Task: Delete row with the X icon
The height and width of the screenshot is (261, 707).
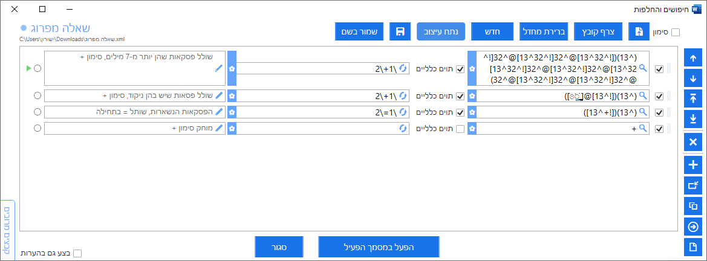Action: point(693,141)
